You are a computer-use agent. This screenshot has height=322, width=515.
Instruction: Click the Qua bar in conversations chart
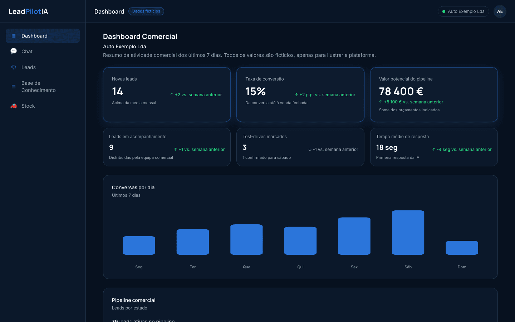click(246, 239)
